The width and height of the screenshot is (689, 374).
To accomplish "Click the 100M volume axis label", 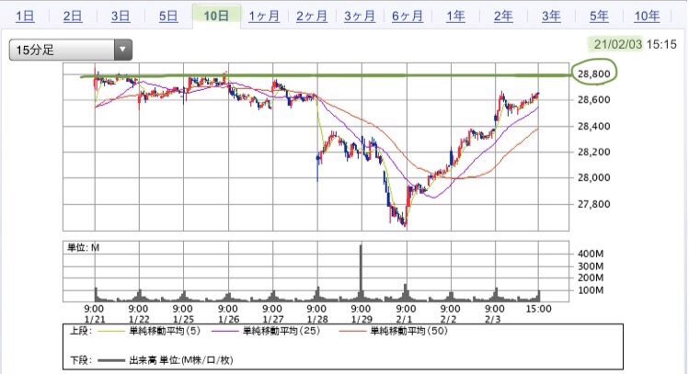I will point(591,290).
